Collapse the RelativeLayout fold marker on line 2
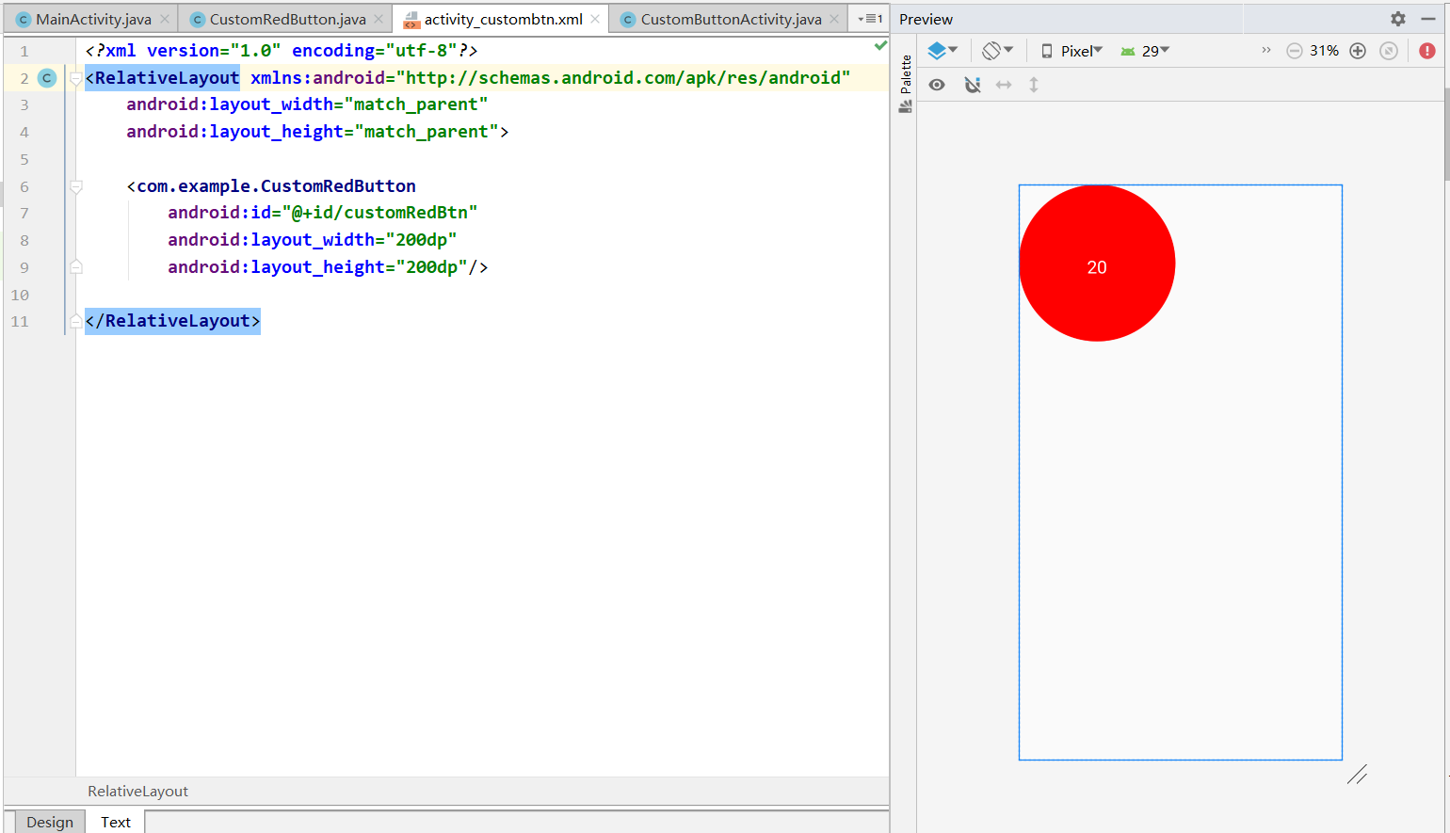The image size is (1450, 833). (x=76, y=78)
